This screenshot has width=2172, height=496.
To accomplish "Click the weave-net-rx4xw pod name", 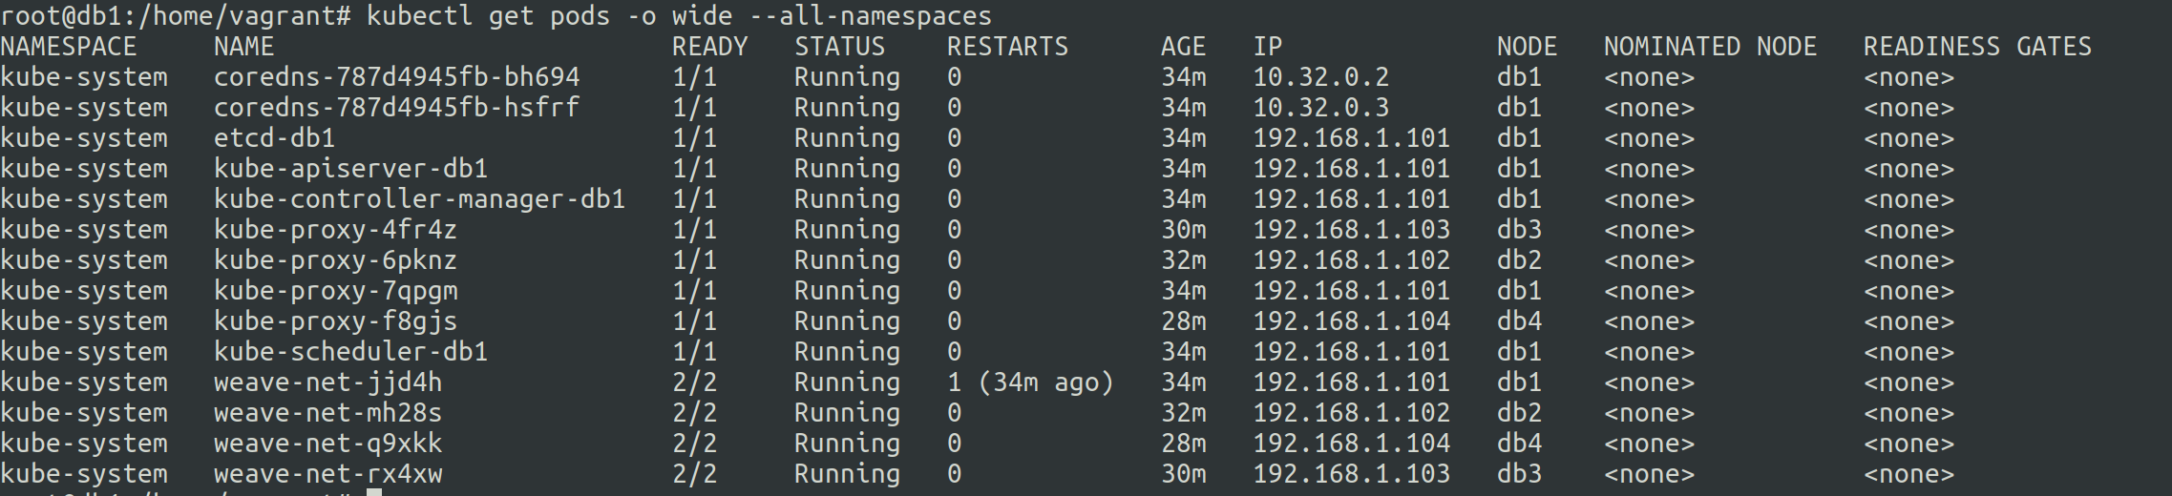I will (x=327, y=474).
